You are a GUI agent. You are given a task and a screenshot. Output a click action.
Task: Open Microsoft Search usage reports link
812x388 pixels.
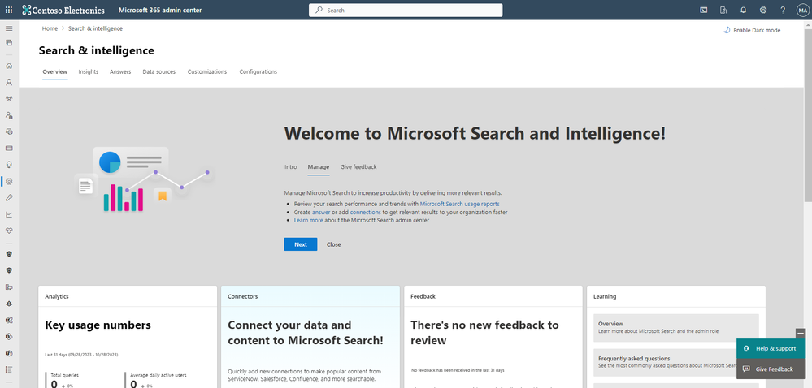[460, 204]
